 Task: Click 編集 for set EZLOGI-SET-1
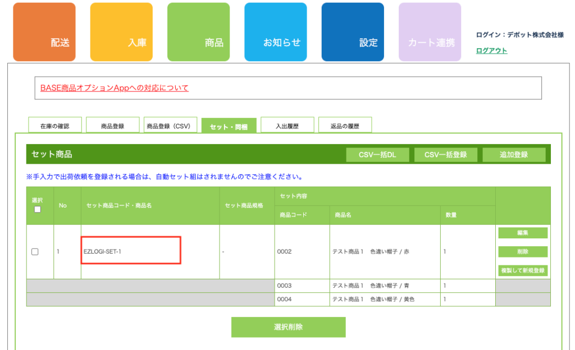click(522, 233)
